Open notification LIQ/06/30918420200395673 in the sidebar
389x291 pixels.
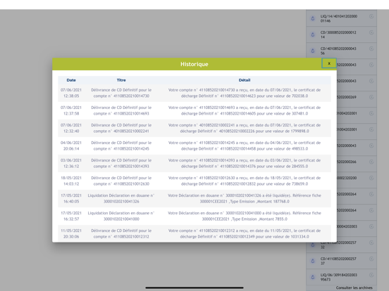(339, 277)
